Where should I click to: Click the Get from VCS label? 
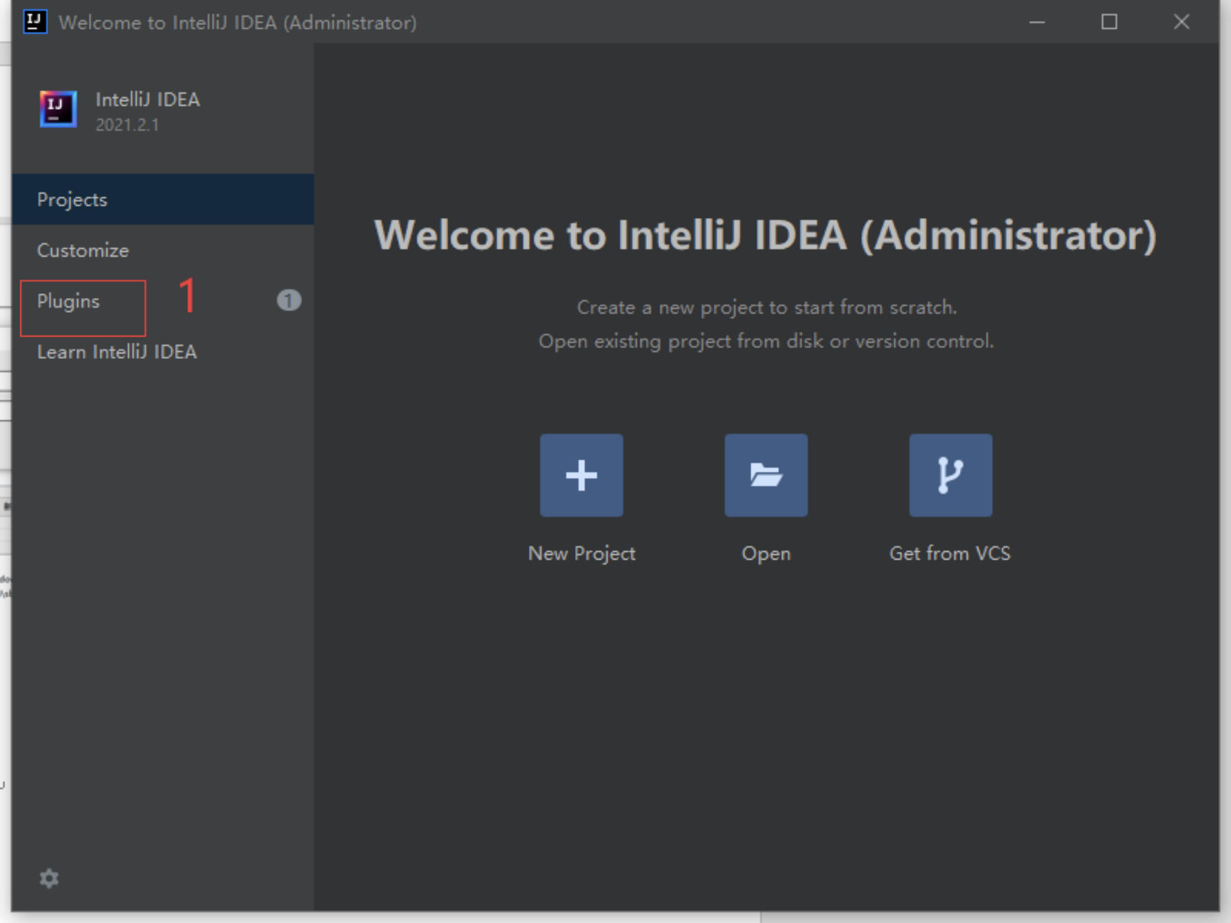[x=950, y=553]
